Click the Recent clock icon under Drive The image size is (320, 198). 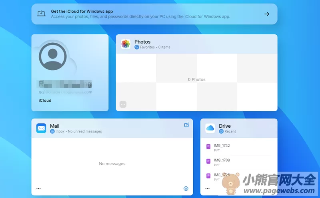pyautogui.click(x=221, y=131)
